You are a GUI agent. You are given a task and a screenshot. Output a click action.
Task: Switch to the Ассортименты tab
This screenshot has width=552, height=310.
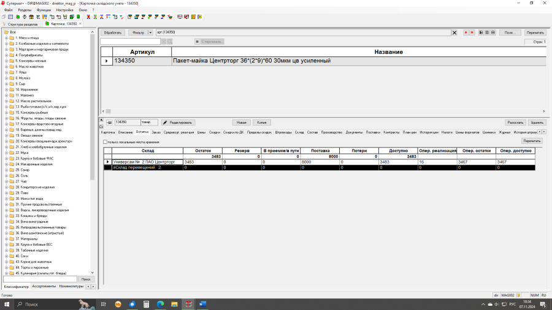tap(44, 286)
